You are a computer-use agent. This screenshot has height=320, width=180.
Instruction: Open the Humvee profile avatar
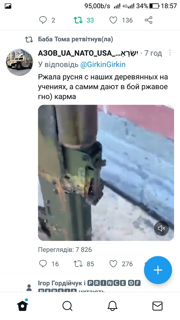coord(19,62)
